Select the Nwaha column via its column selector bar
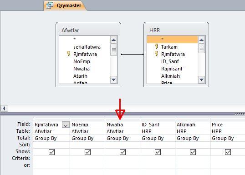Screen dimensions: 245x175 (122, 120)
